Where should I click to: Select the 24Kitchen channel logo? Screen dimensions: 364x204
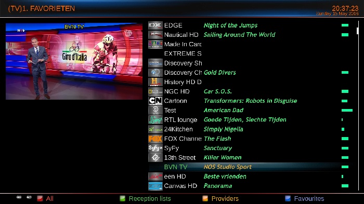[x=155, y=129]
